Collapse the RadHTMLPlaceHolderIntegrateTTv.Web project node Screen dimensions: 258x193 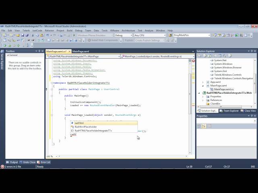click(x=199, y=93)
